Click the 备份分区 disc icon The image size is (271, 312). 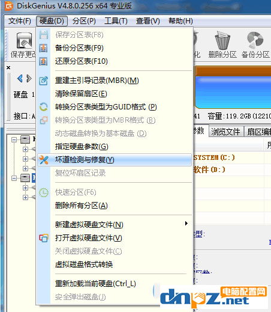255,40
